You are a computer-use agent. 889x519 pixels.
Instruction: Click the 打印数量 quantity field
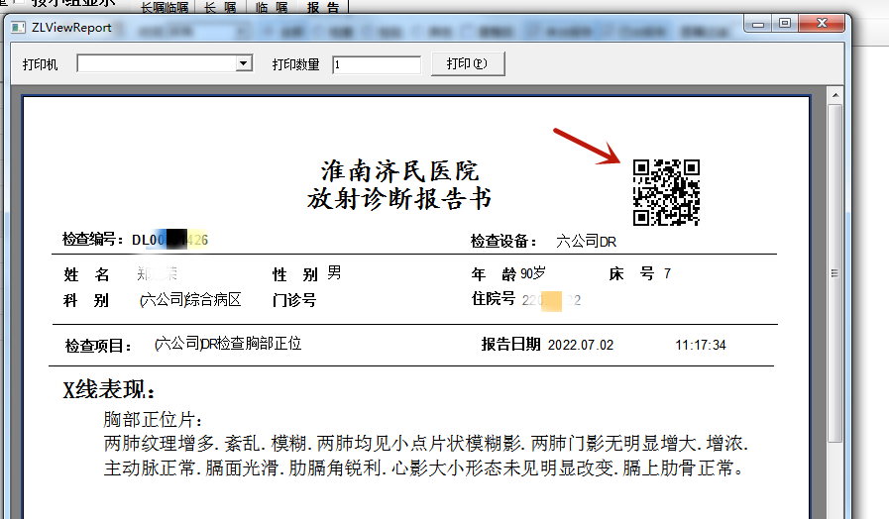point(377,64)
